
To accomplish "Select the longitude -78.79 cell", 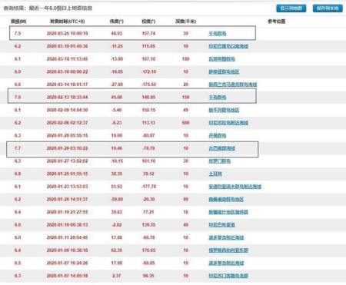I will point(148,148).
